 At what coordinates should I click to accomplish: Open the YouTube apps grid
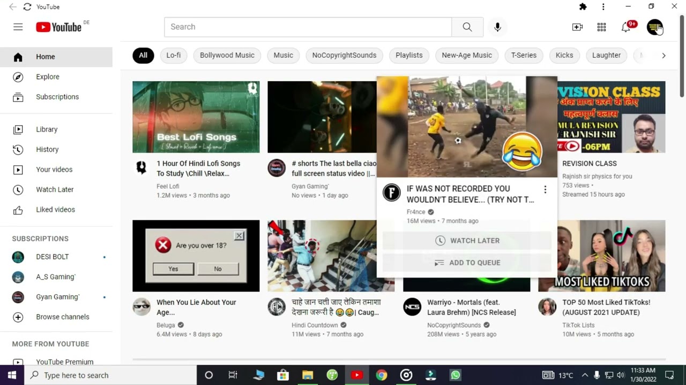coord(601,27)
